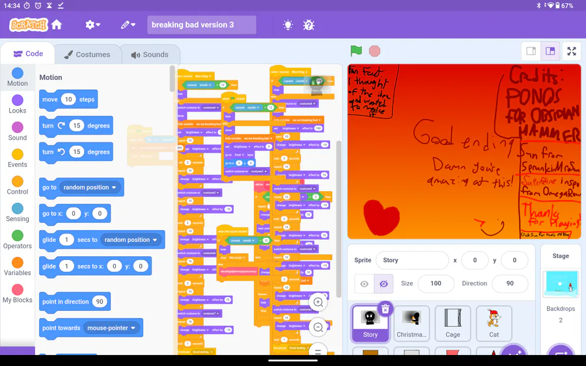
Task: Select the Operators block category
Action: pos(18,239)
